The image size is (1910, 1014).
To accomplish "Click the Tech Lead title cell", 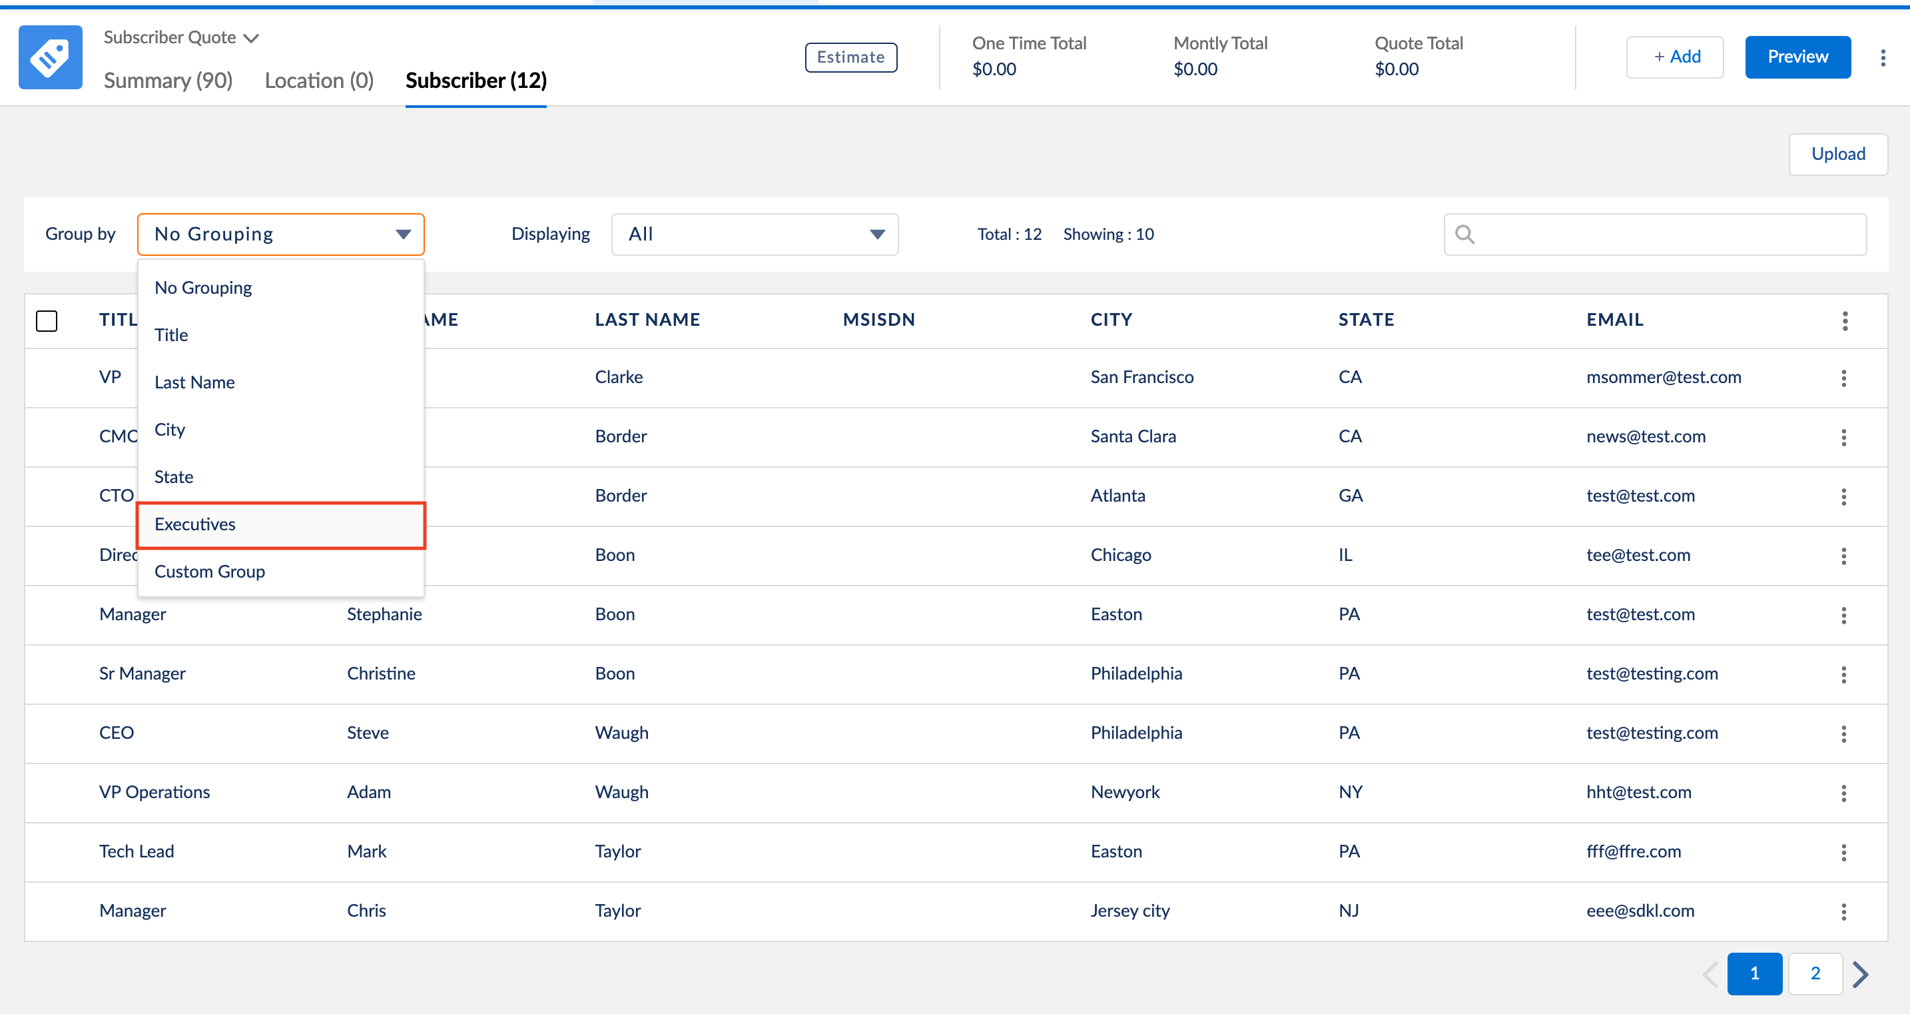I will 137,851.
